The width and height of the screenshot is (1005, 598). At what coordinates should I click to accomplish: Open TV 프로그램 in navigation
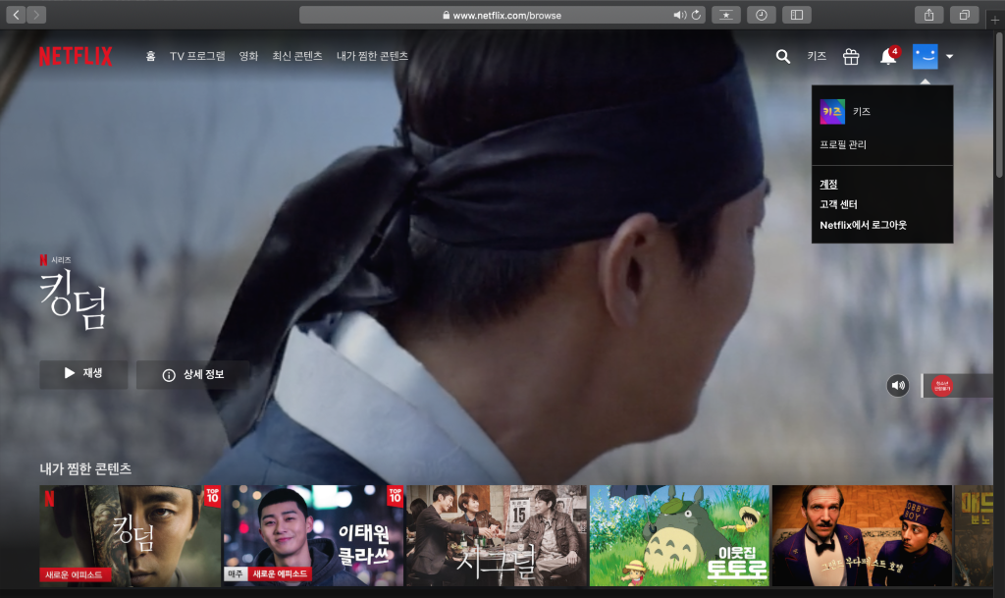pos(197,56)
